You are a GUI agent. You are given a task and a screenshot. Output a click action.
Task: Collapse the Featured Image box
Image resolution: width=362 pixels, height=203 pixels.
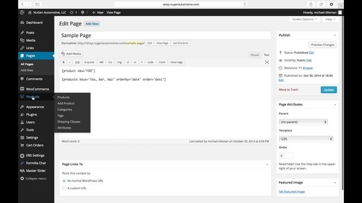(335, 183)
